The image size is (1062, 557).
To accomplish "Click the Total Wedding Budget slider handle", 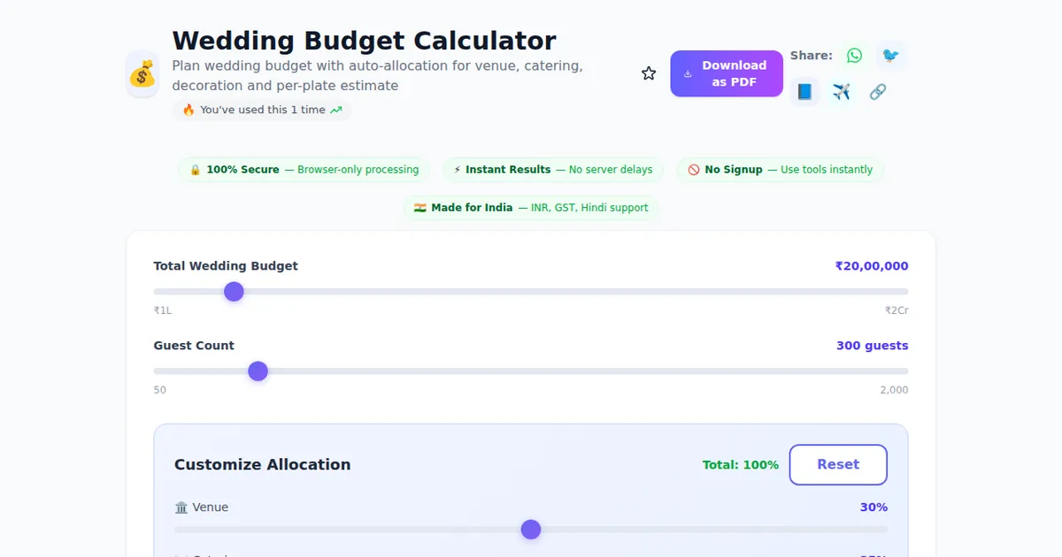I will tap(234, 292).
